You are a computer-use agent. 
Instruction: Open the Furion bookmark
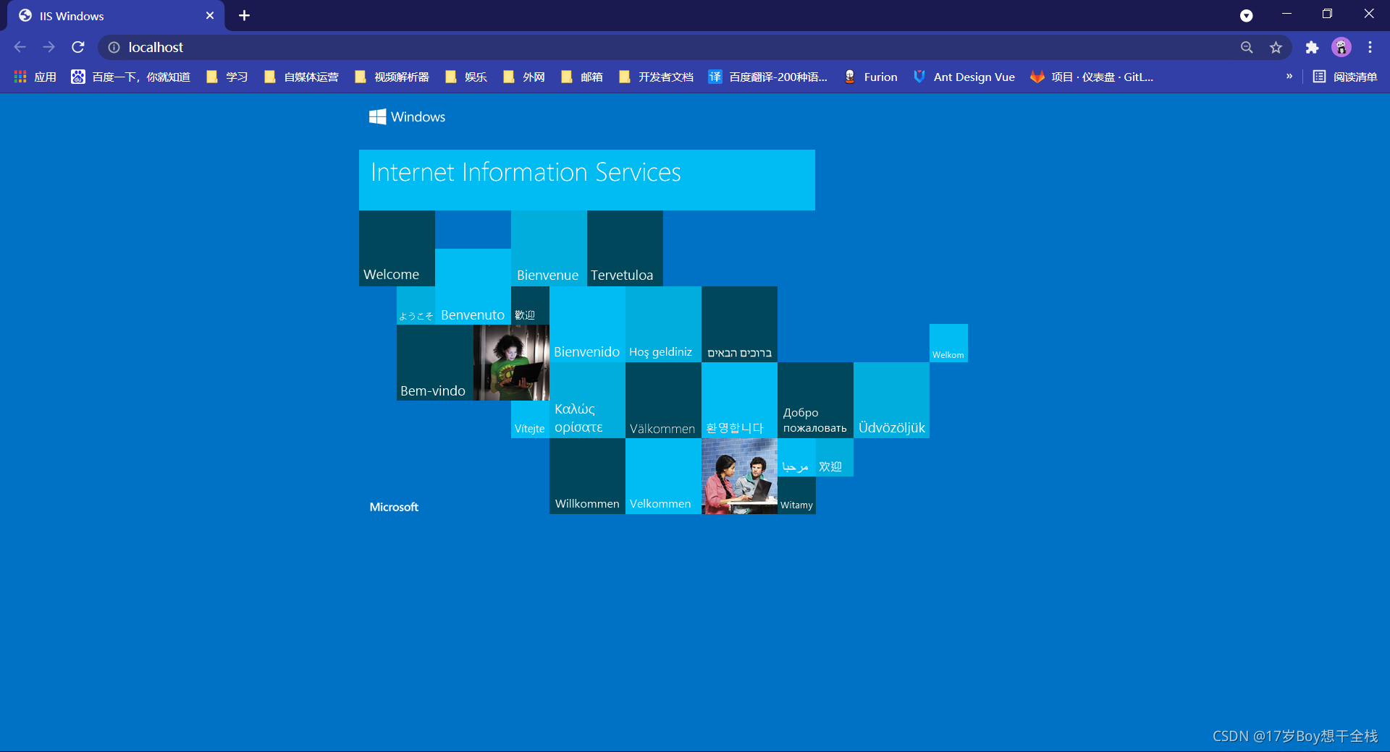pos(870,77)
